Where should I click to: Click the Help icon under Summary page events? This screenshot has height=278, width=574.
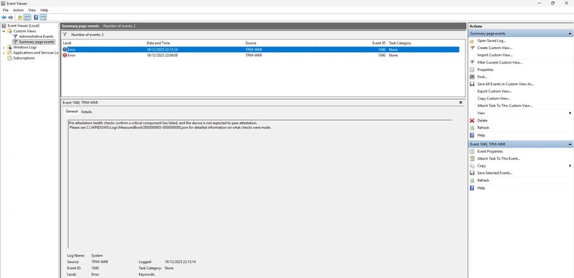472,135
